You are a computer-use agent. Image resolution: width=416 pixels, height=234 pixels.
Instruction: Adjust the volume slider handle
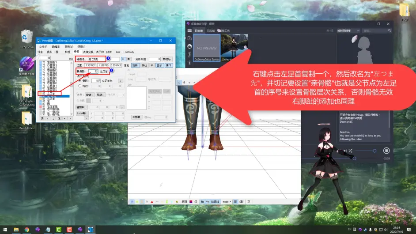(x=374, y=151)
